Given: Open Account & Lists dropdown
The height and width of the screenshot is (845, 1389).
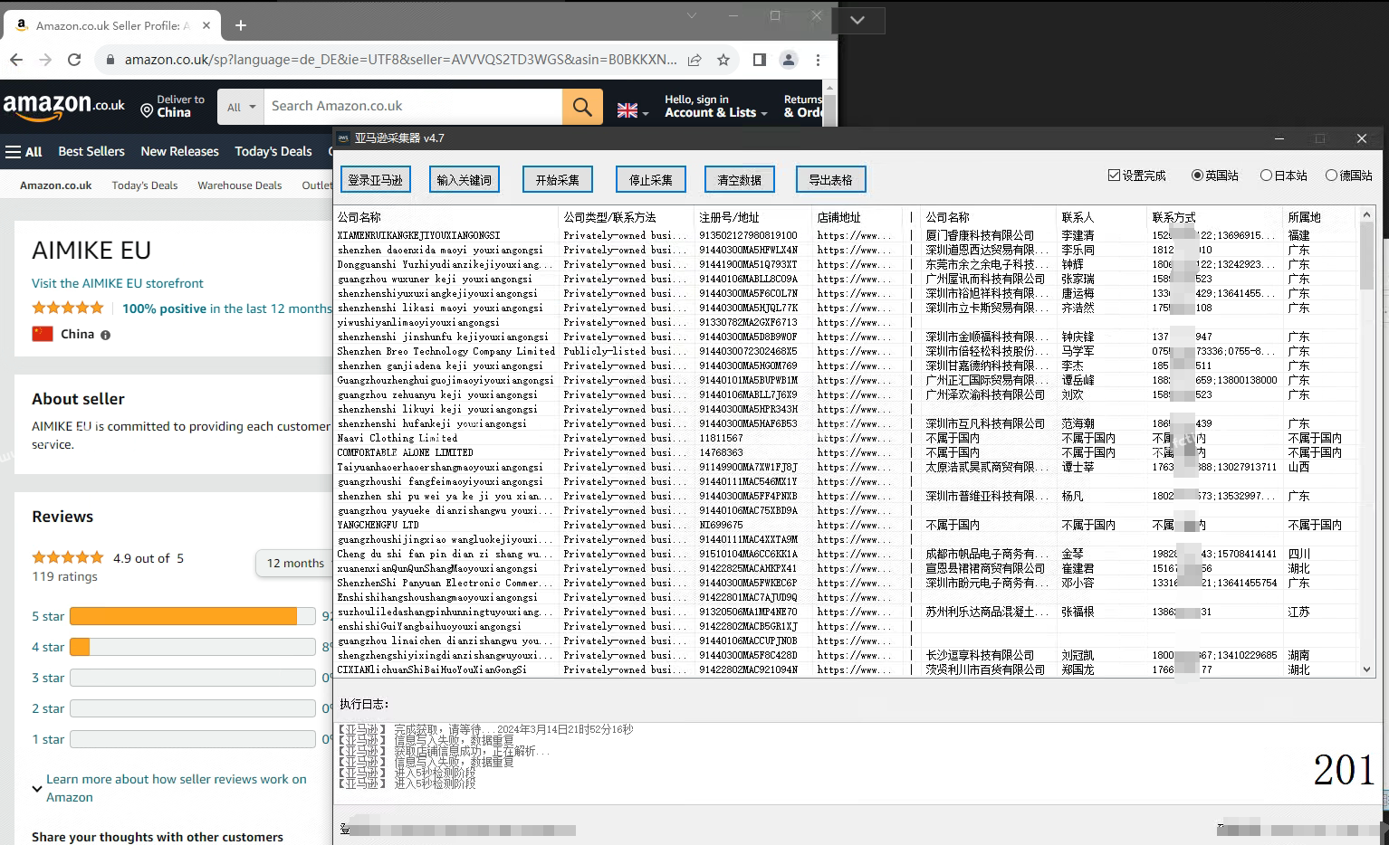Looking at the screenshot, I should [x=715, y=106].
